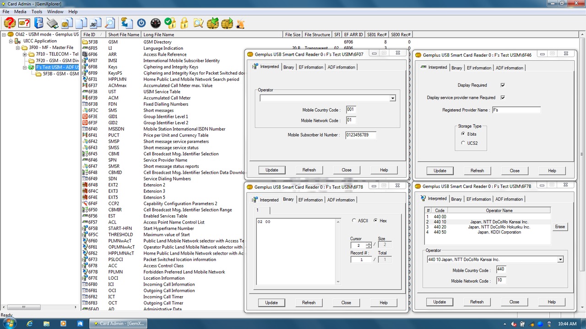Click the magnifier over document icon

(110, 23)
